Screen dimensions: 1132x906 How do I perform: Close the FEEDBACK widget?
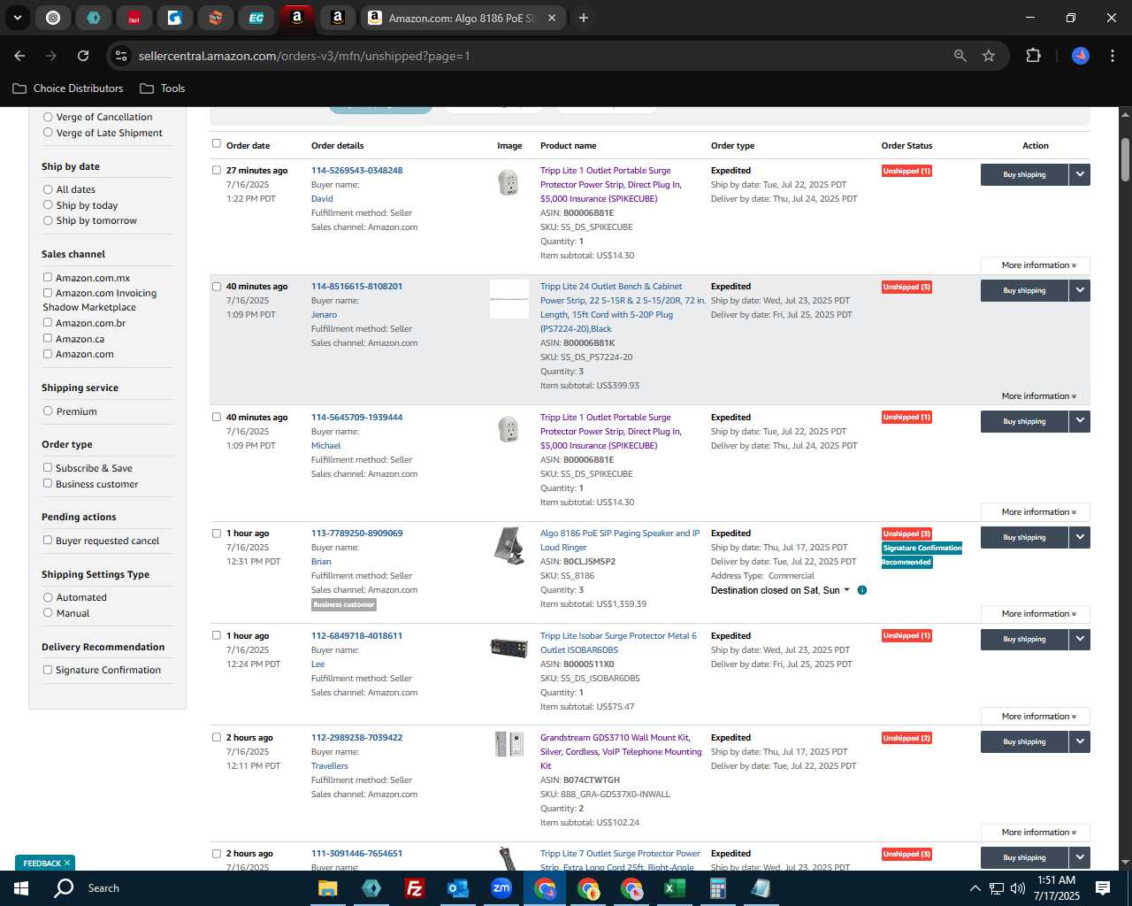(x=67, y=863)
